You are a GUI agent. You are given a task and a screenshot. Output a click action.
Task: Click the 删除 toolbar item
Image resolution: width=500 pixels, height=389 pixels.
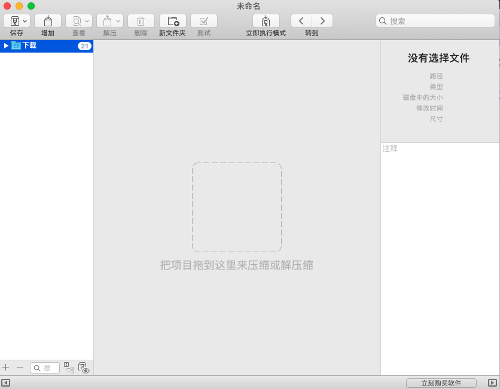141,21
